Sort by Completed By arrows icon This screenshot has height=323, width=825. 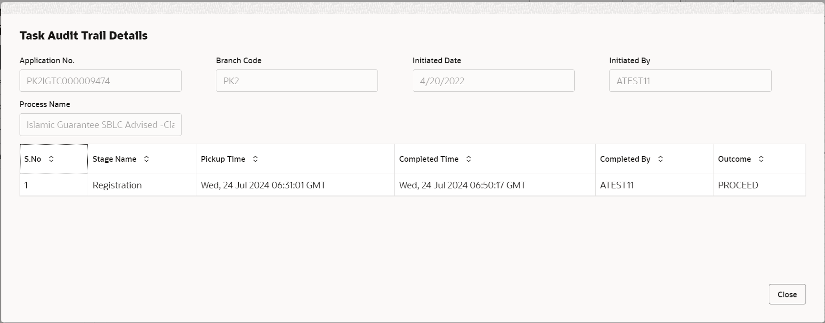pyautogui.click(x=661, y=159)
